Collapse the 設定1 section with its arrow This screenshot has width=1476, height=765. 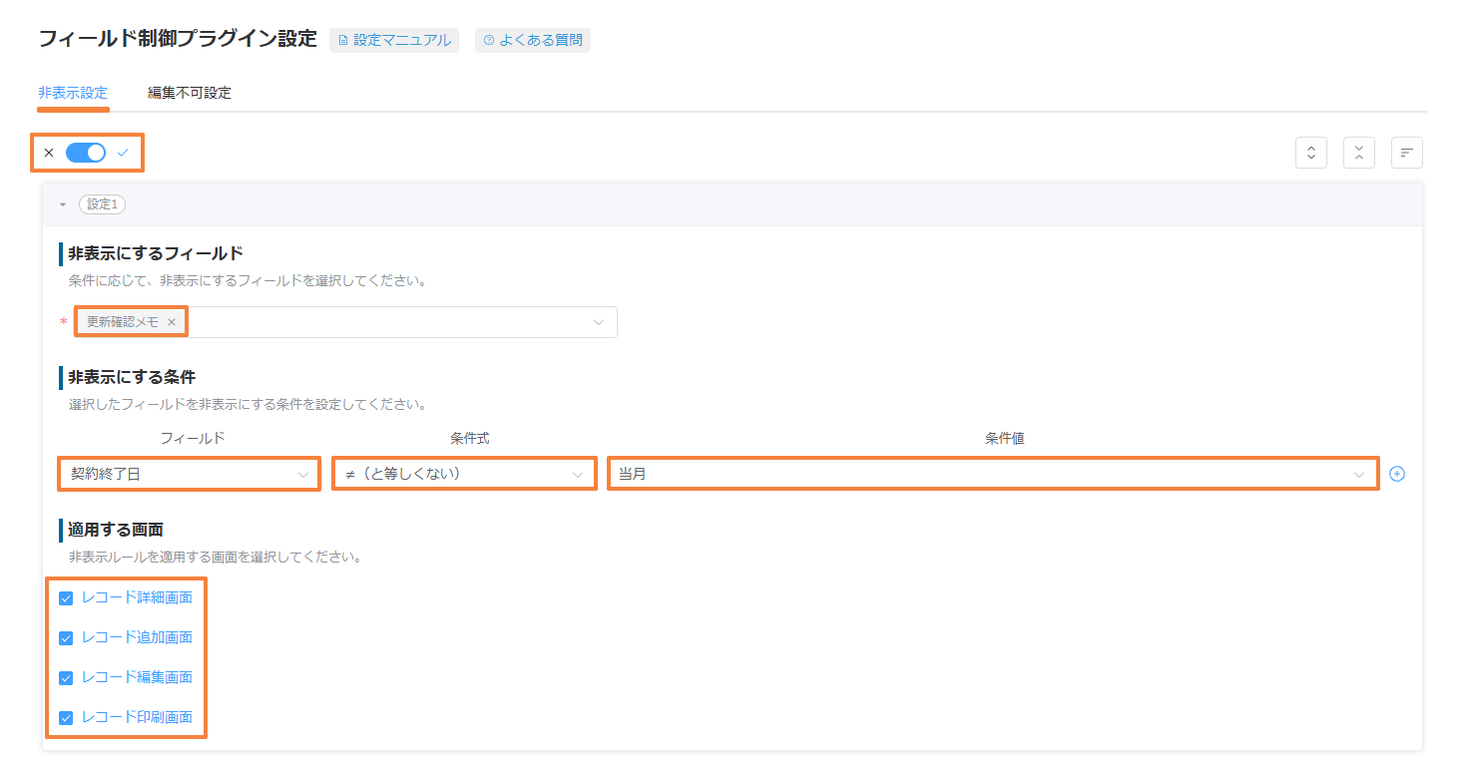pyautogui.click(x=63, y=204)
